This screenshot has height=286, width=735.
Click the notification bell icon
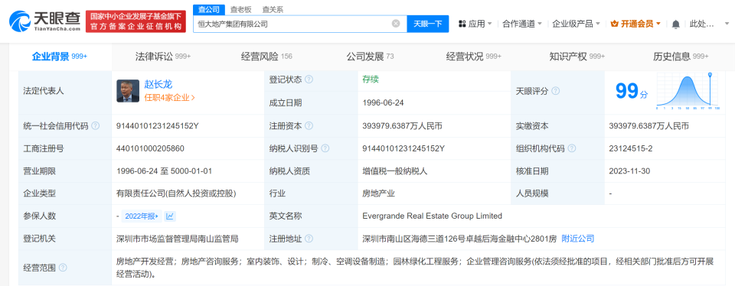(x=675, y=24)
